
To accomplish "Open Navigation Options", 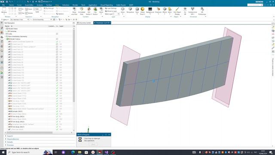I will (x=60, y=14).
